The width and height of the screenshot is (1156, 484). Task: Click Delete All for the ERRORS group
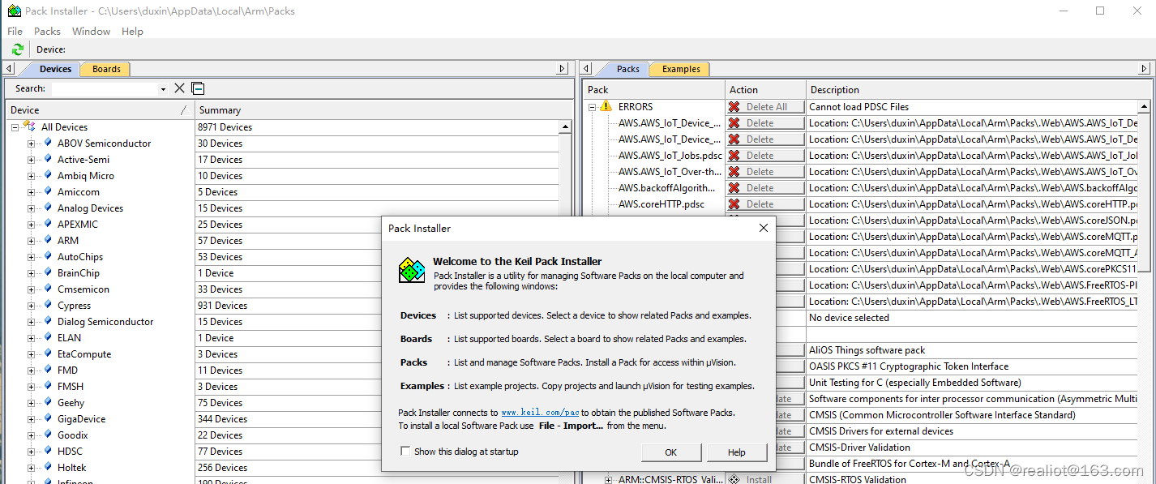tap(765, 107)
